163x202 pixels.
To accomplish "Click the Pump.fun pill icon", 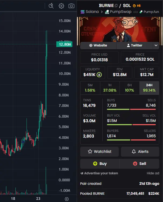I will point(141,12).
